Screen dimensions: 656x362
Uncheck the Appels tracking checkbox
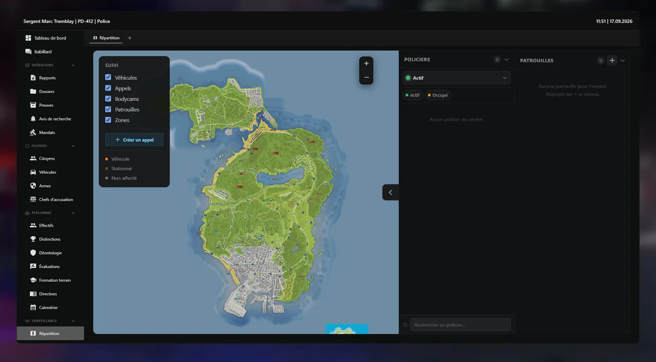[x=108, y=88]
